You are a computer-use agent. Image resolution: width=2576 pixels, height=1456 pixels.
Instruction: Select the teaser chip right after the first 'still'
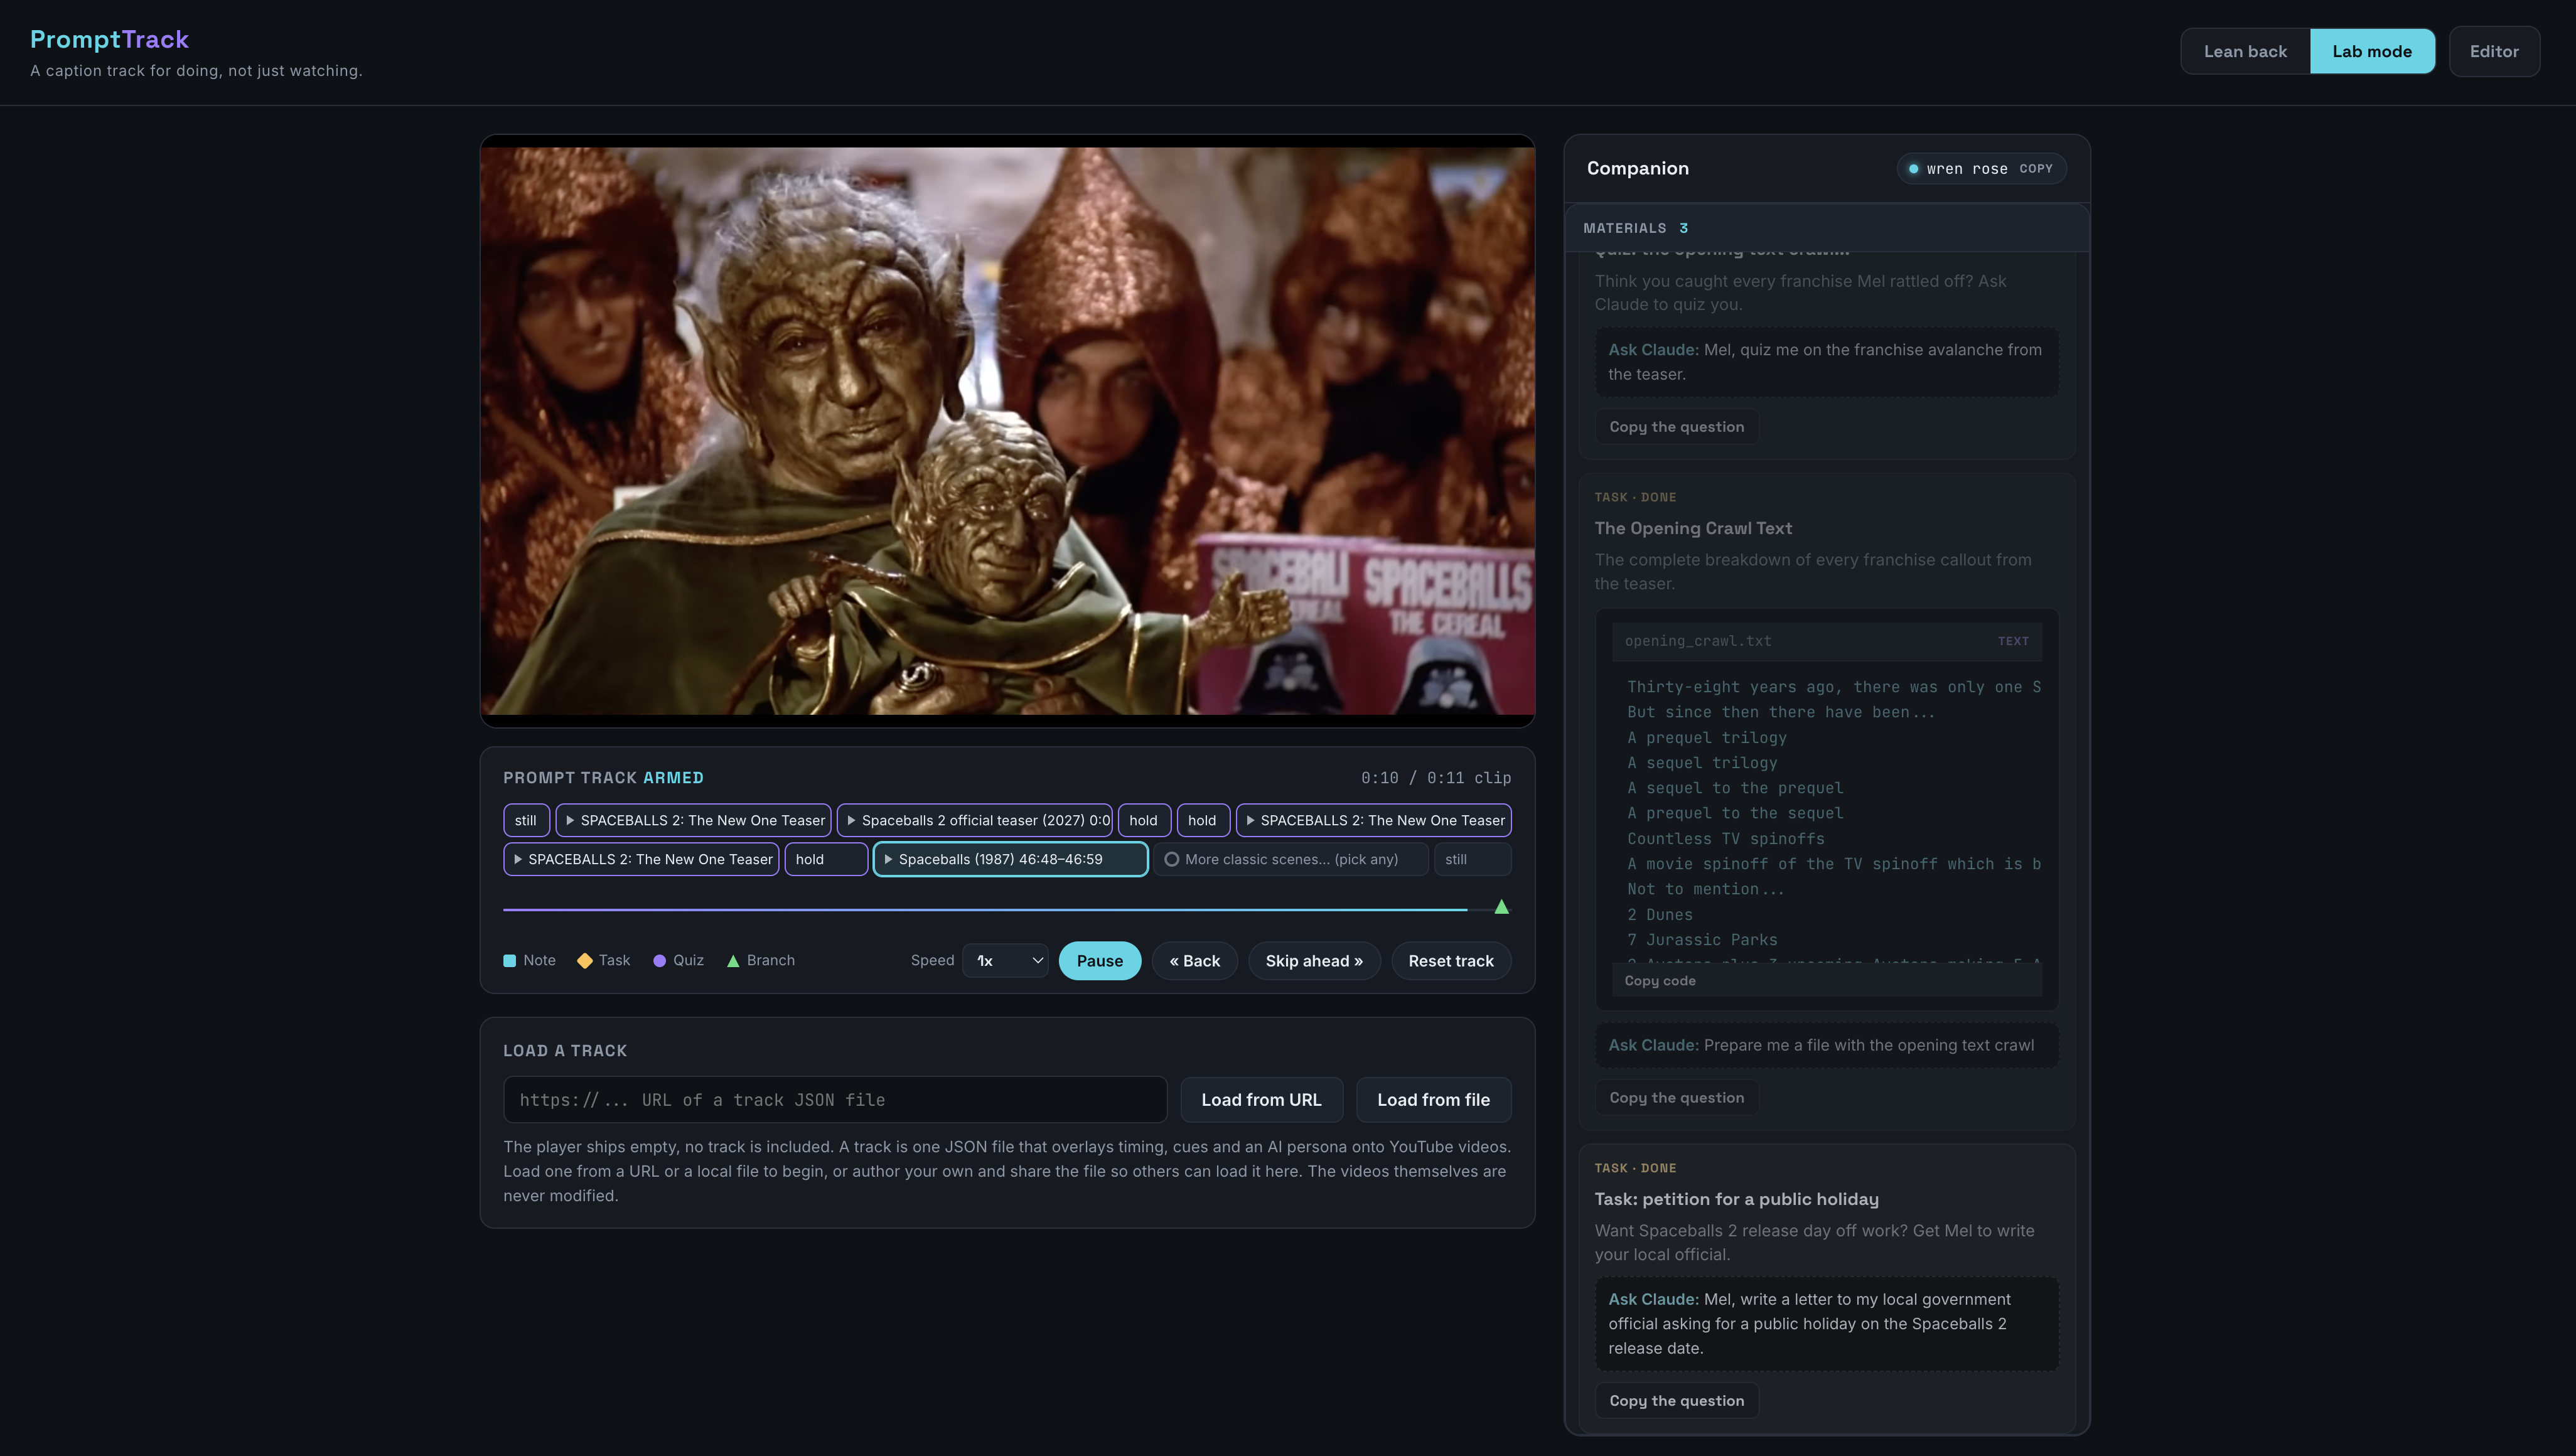tap(694, 820)
